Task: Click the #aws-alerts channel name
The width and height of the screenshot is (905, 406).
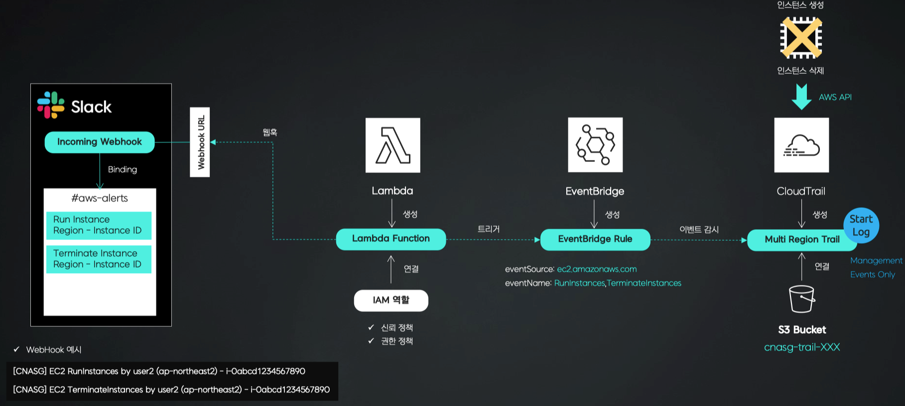Action: pyautogui.click(x=100, y=198)
